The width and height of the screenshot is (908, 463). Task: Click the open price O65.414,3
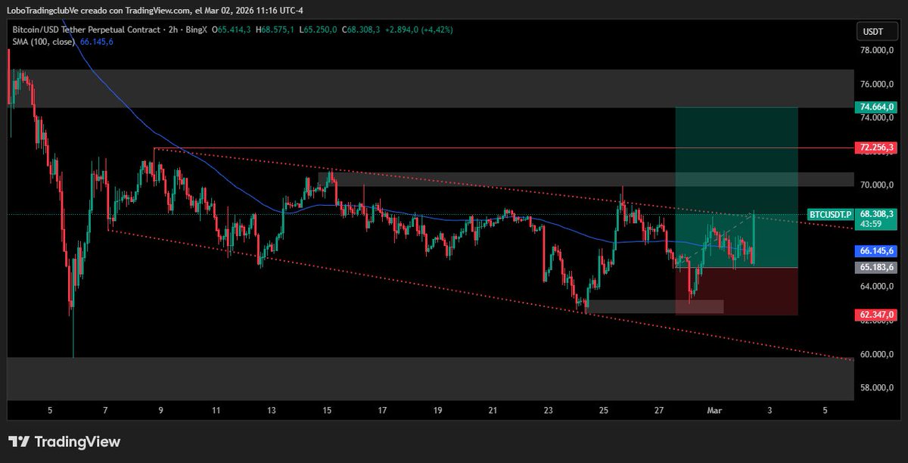[x=232, y=30]
